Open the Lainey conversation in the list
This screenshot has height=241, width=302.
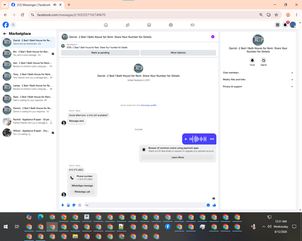(x=28, y=87)
